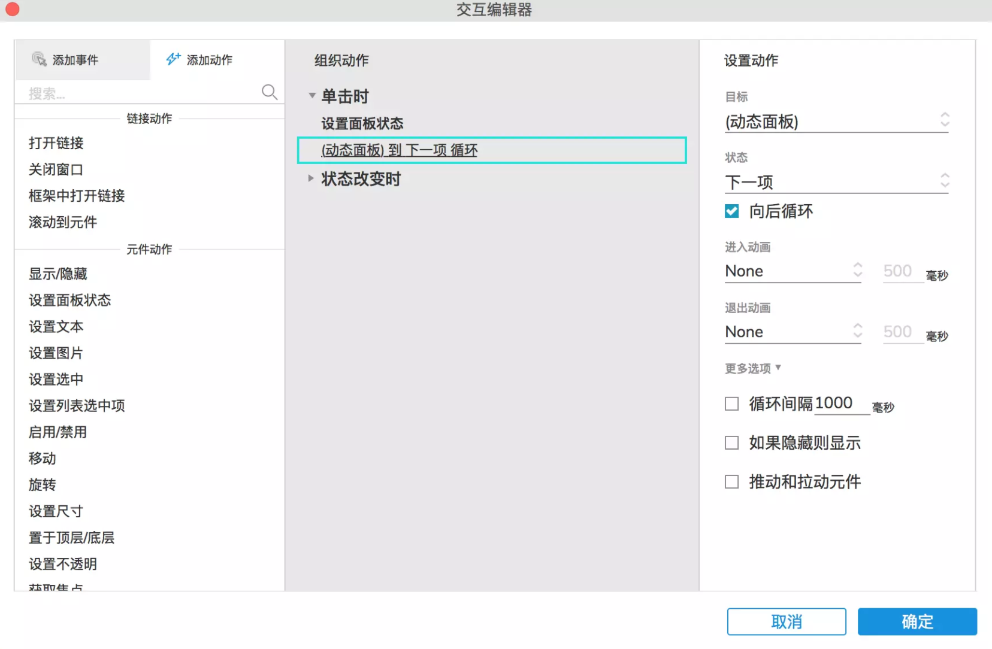Image resolution: width=992 pixels, height=649 pixels.
Task: Click 设置面板状态 under 单击时
Action: 362,124
